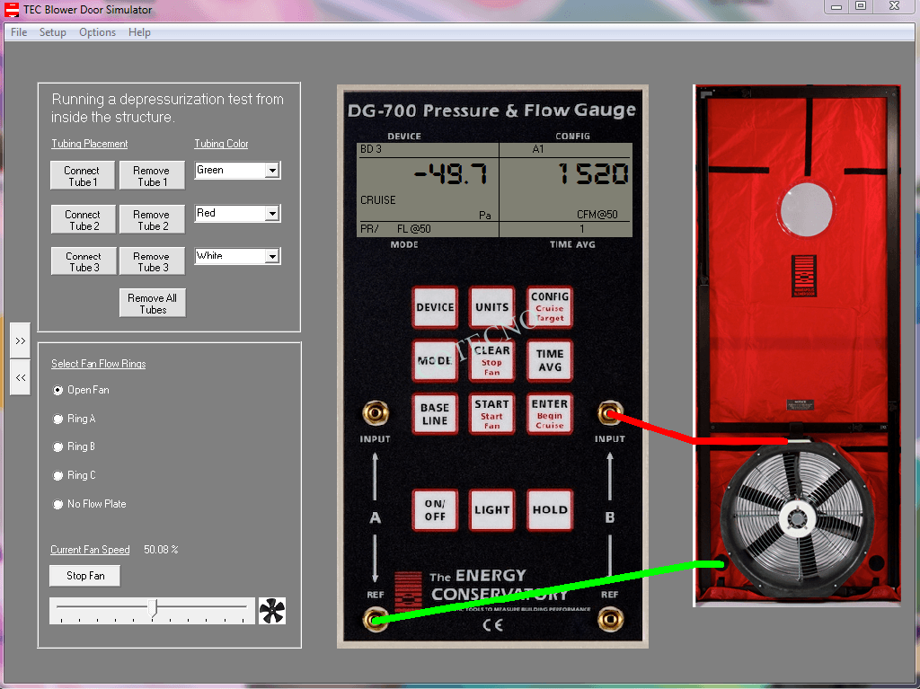
Task: Select the Ring A radio button
Action: click(x=58, y=420)
